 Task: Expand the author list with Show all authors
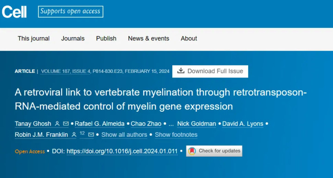click(x=124, y=134)
